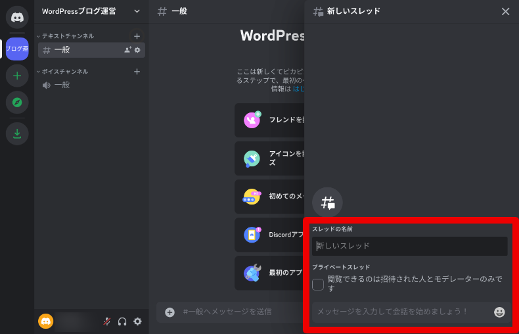The height and width of the screenshot is (334, 519).
Task: Open the 初めてのメッセージ onboarding card
Action: click(x=269, y=197)
